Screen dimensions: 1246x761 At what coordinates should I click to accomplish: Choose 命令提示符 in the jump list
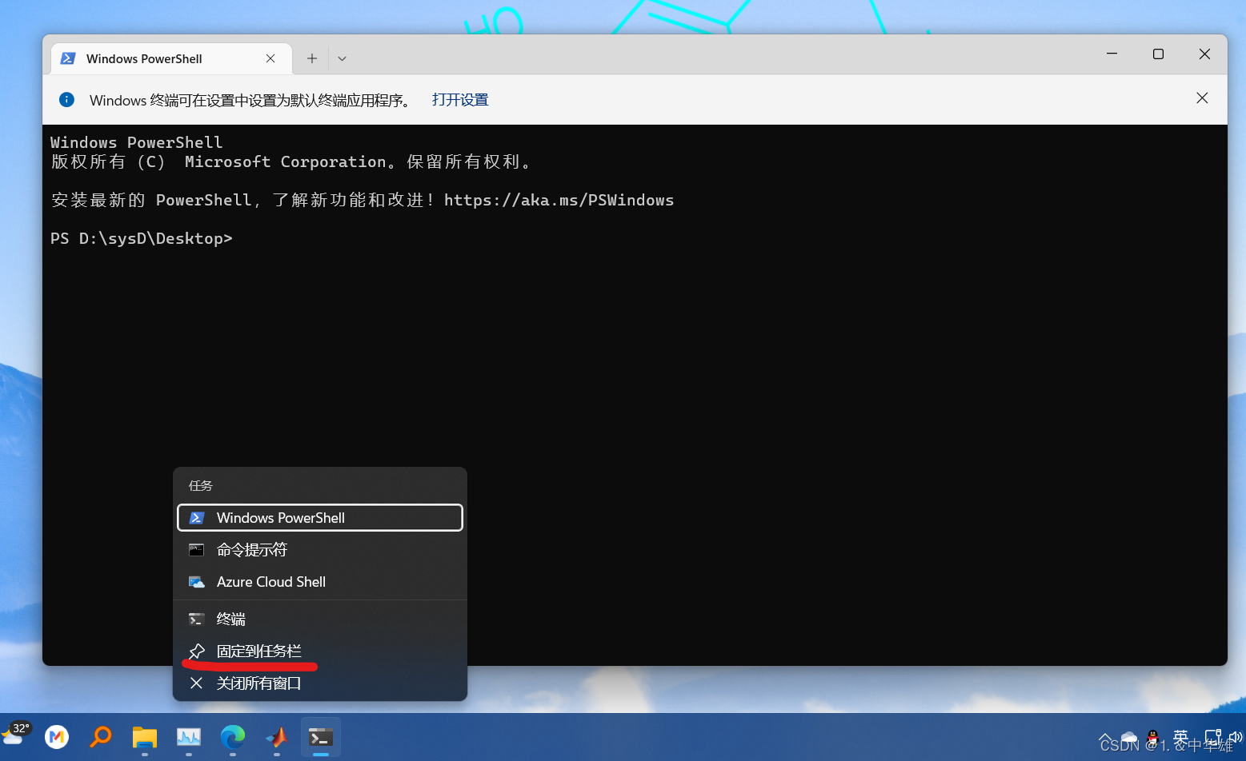320,550
